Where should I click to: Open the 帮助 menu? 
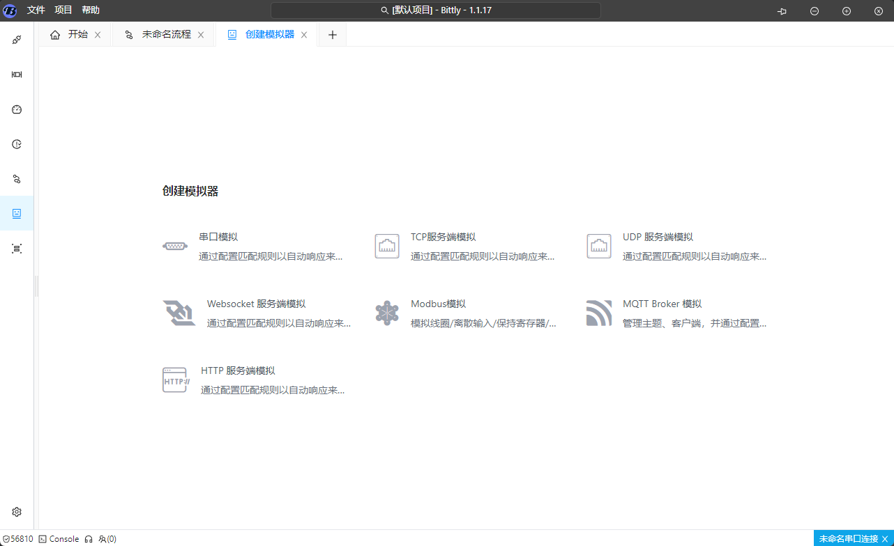tap(91, 10)
